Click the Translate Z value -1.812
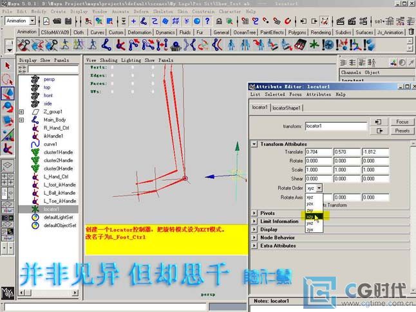416x312 pixels. pyautogui.click(x=375, y=152)
